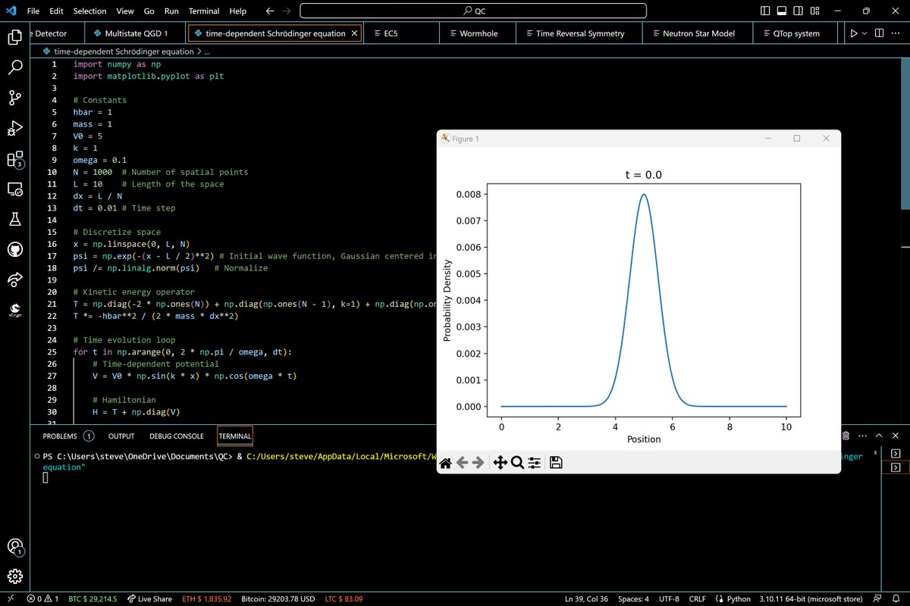Switch to the Wormhole editor tab
This screenshot has width=910, height=606.
[477, 33]
